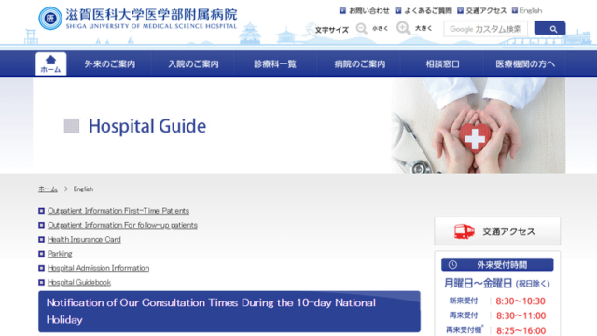Switch to the English site via the top link
597x336 pixels.
coord(531,10)
